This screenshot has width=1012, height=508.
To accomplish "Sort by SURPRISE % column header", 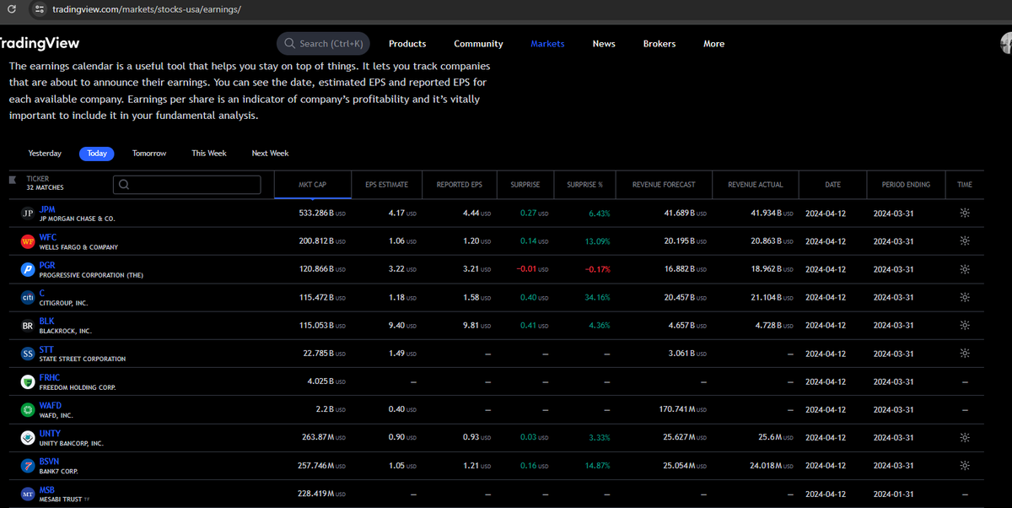I will pos(585,185).
